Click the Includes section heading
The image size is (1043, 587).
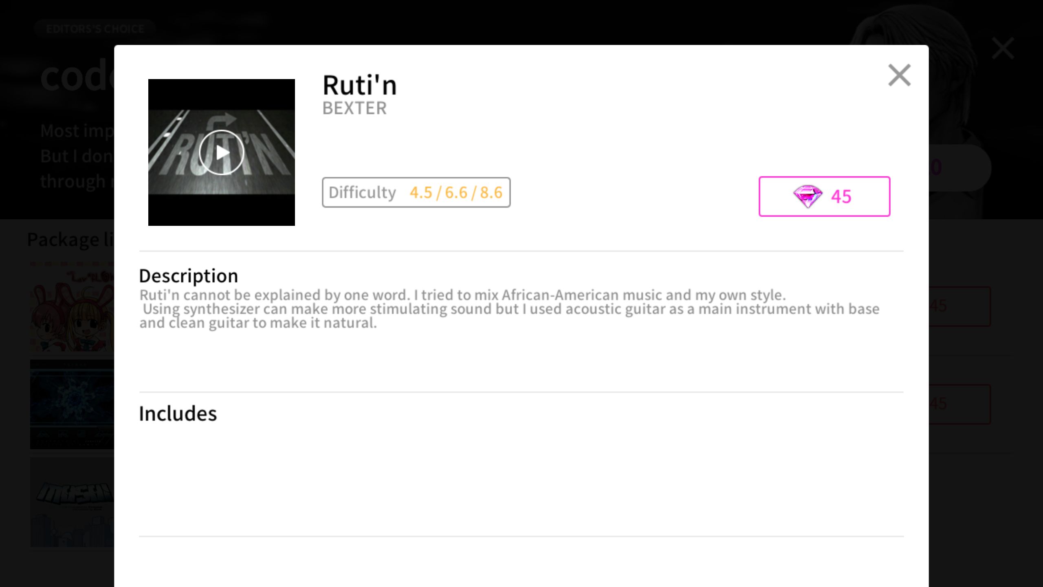pos(178,414)
